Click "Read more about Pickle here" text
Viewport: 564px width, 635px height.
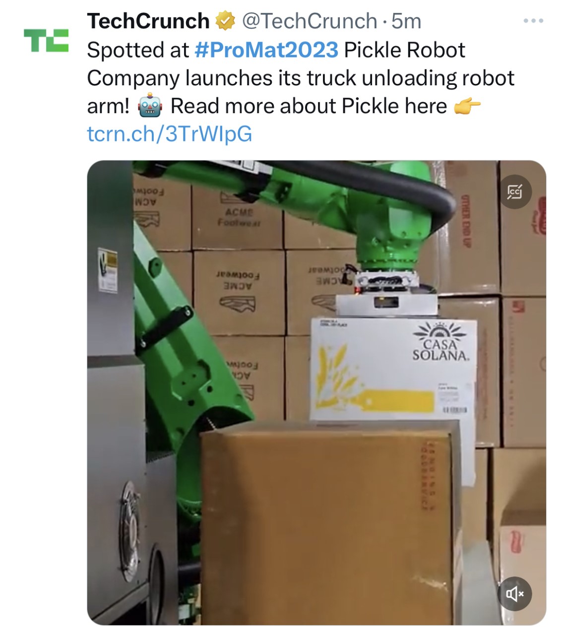coord(309,106)
